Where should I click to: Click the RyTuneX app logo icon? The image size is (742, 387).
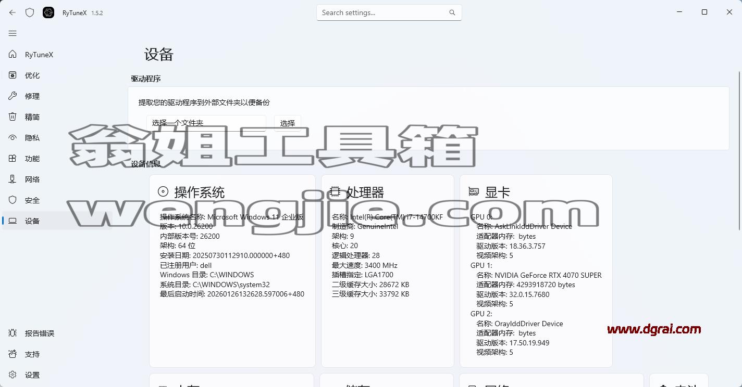pos(48,12)
